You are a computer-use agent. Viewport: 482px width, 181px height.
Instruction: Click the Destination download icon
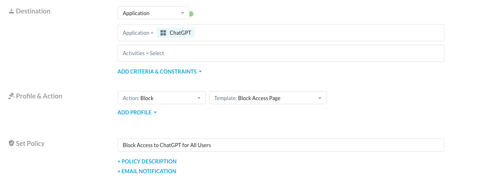[x=11, y=11]
